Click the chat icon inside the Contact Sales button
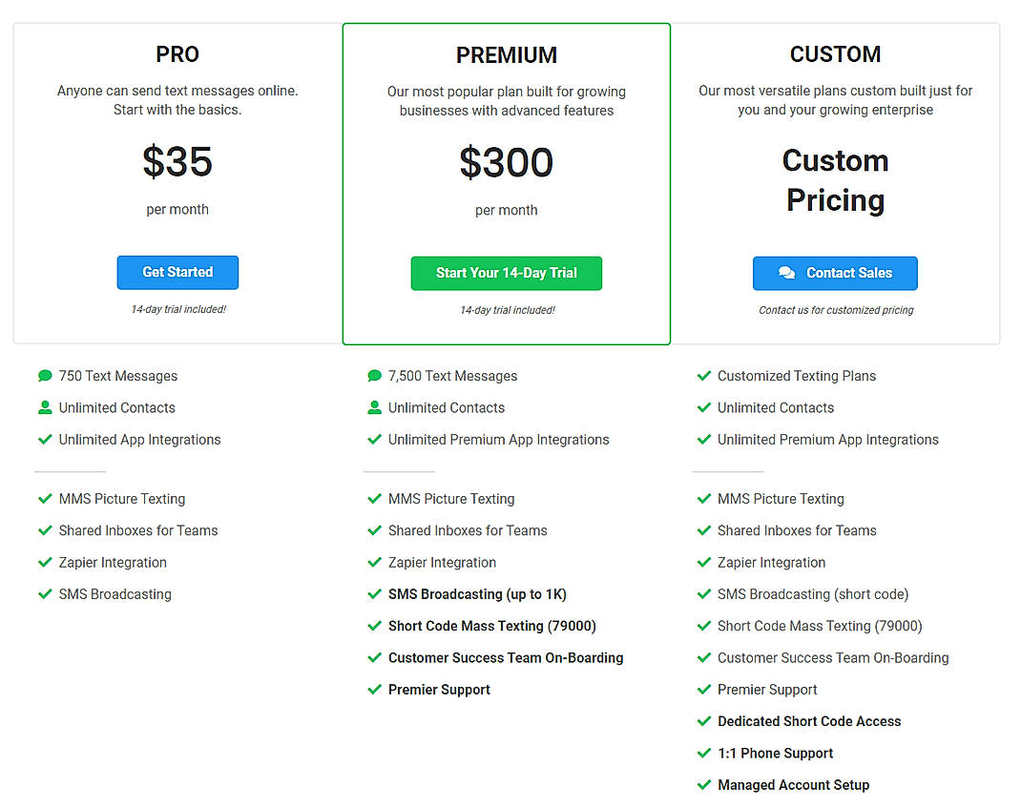1021x808 pixels. click(x=785, y=274)
